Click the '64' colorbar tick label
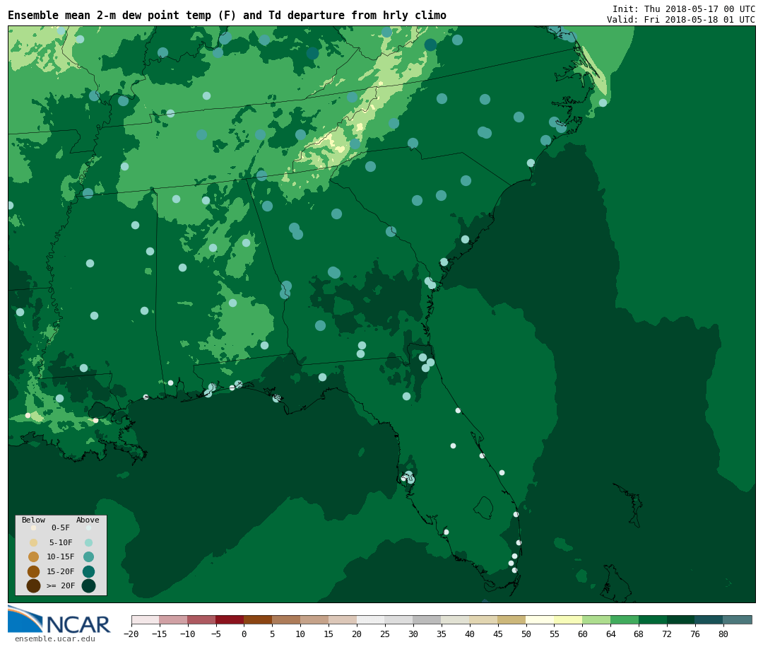The width and height of the screenshot is (763, 647). click(x=610, y=634)
